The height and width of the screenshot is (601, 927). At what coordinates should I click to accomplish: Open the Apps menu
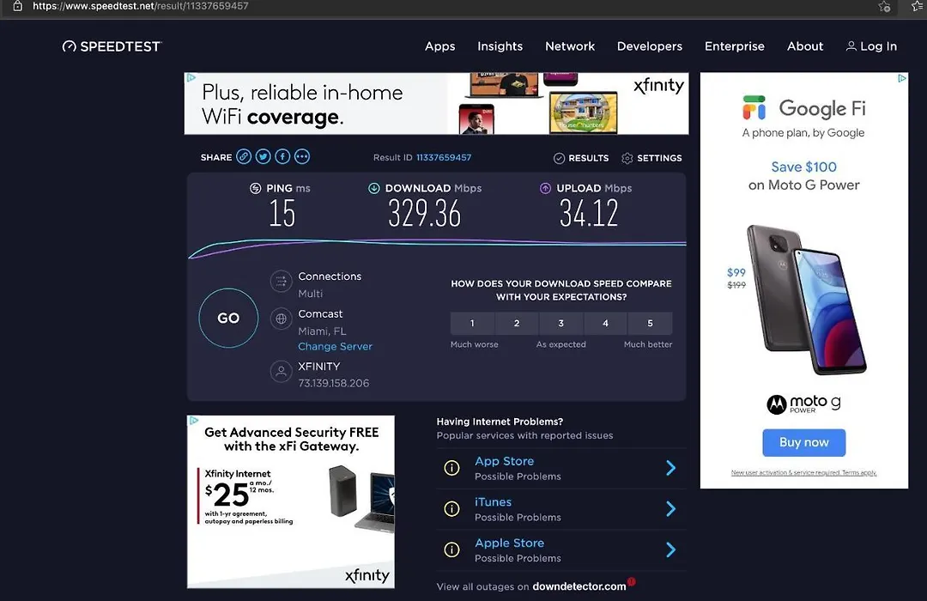pyautogui.click(x=439, y=46)
